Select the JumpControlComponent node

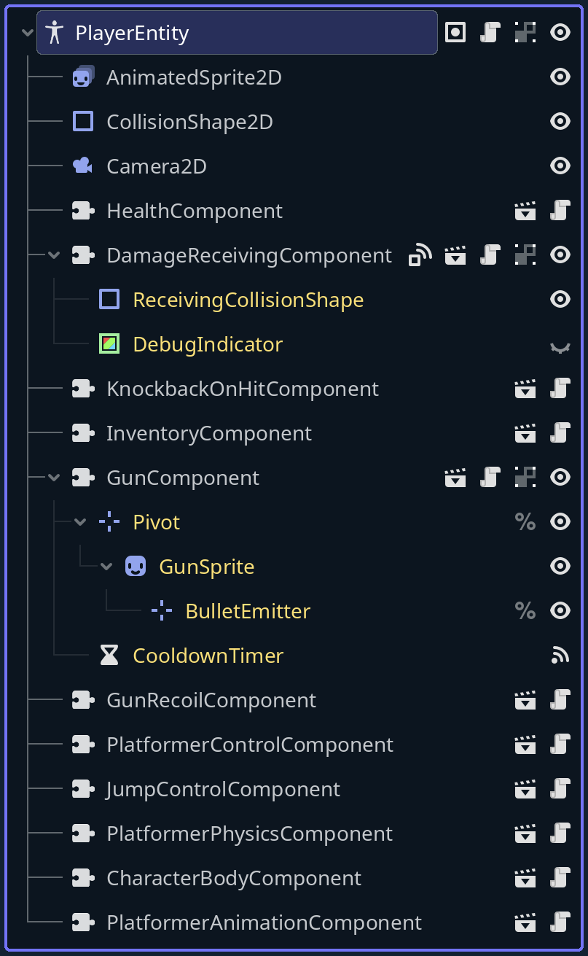pyautogui.click(x=223, y=789)
